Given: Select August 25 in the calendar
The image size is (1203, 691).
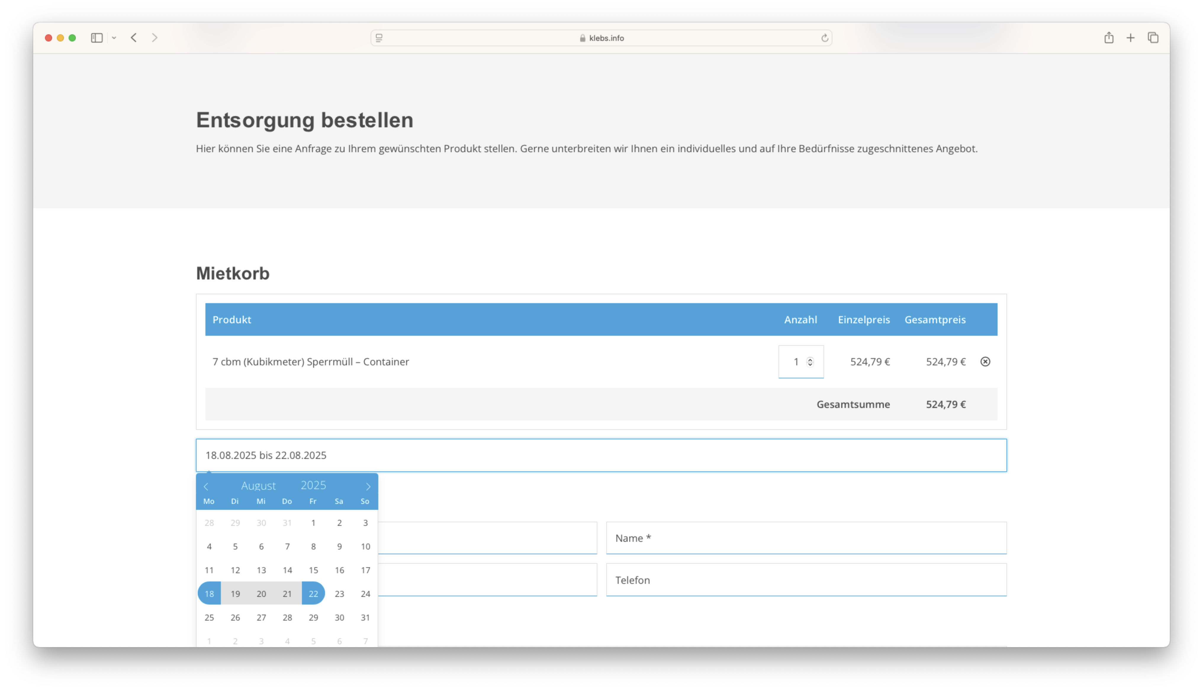Looking at the screenshot, I should (209, 618).
